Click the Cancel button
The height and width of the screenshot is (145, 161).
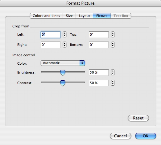point(121,136)
